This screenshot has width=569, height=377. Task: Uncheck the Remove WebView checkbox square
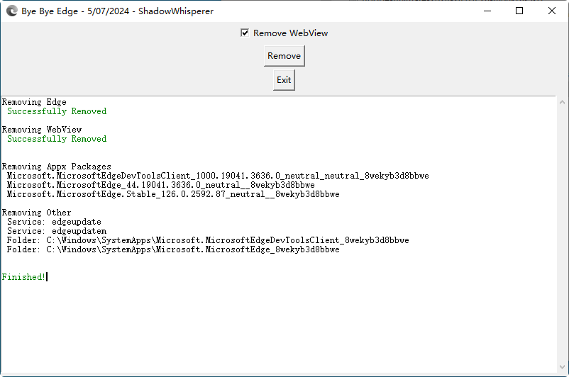click(x=245, y=33)
